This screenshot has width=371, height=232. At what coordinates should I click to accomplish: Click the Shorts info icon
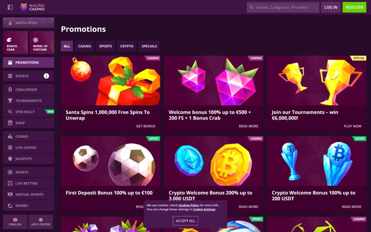pyautogui.click(x=46, y=76)
